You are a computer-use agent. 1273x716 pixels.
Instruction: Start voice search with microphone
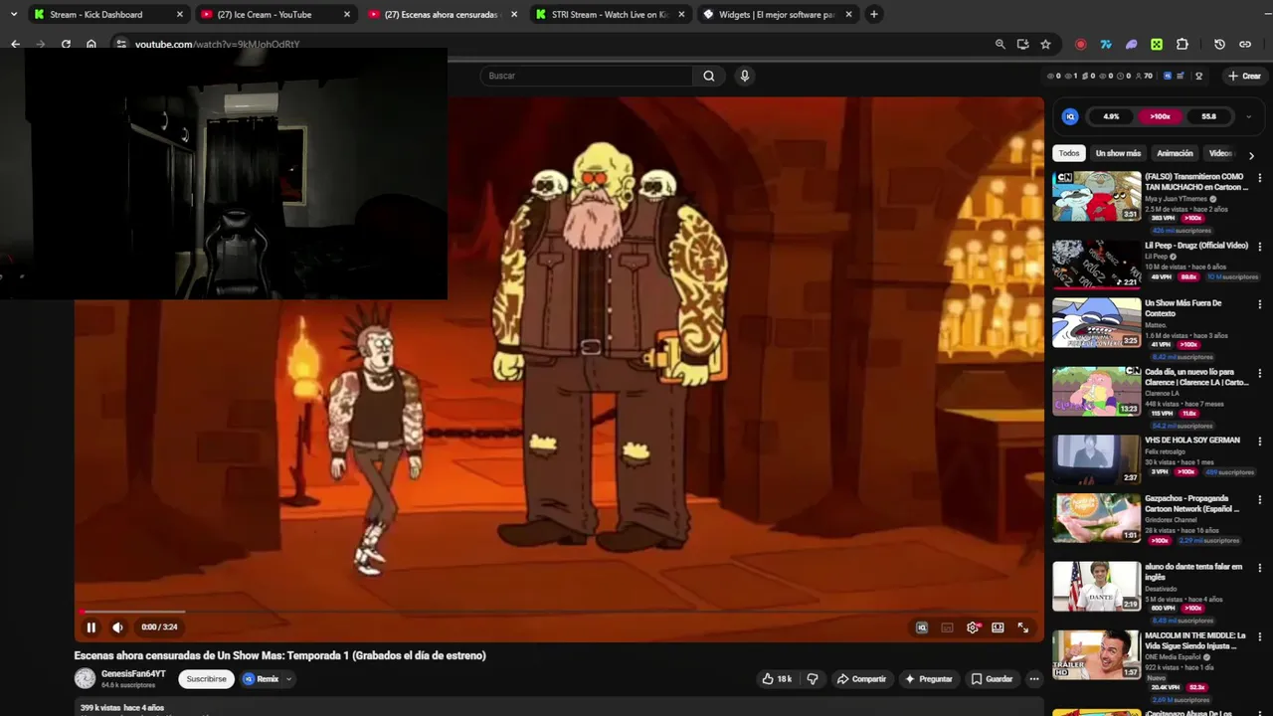click(744, 76)
